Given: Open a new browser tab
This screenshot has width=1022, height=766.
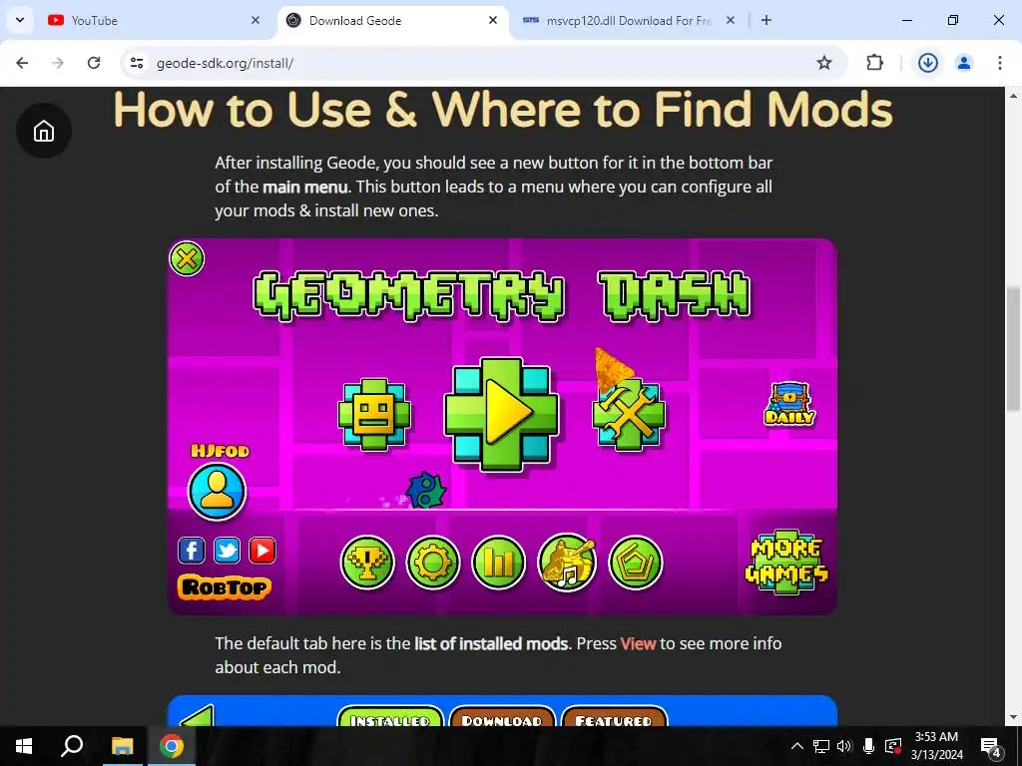Looking at the screenshot, I should point(766,20).
